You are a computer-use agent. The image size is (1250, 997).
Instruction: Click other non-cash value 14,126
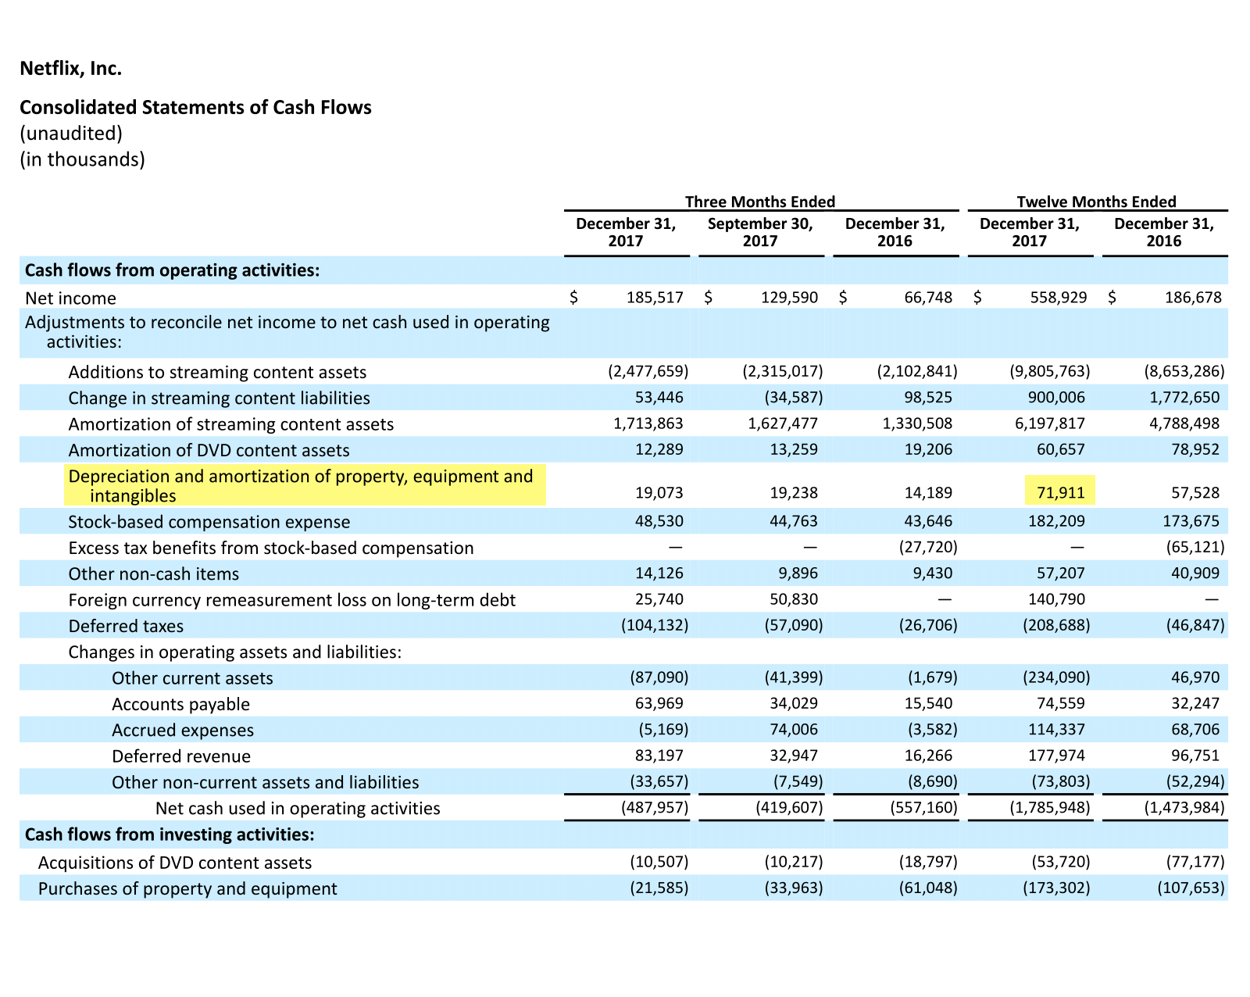[659, 573]
